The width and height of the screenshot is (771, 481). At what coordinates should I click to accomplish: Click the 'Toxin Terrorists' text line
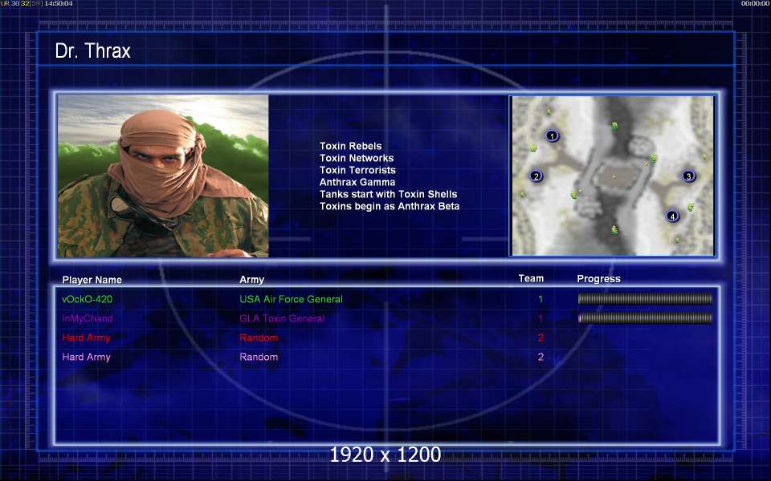(x=357, y=170)
